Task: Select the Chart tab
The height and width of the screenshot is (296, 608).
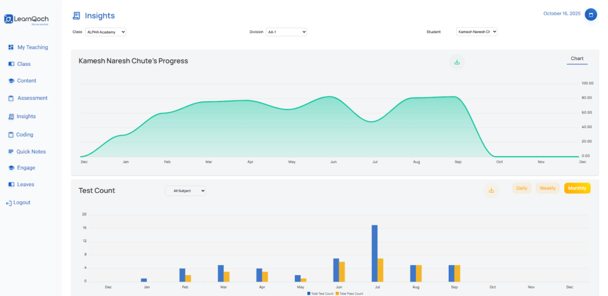Action: tap(577, 59)
